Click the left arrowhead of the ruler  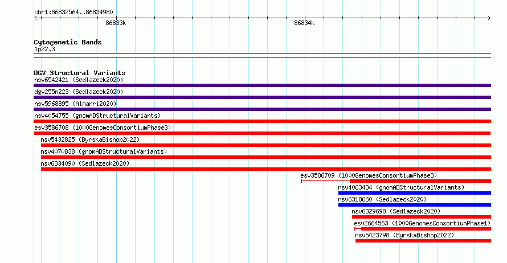pyautogui.click(x=36, y=18)
